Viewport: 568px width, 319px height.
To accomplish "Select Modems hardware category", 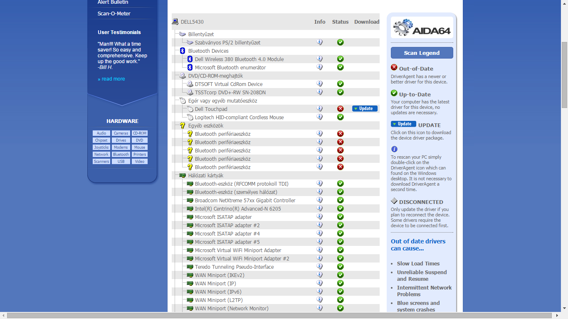I will (121, 147).
